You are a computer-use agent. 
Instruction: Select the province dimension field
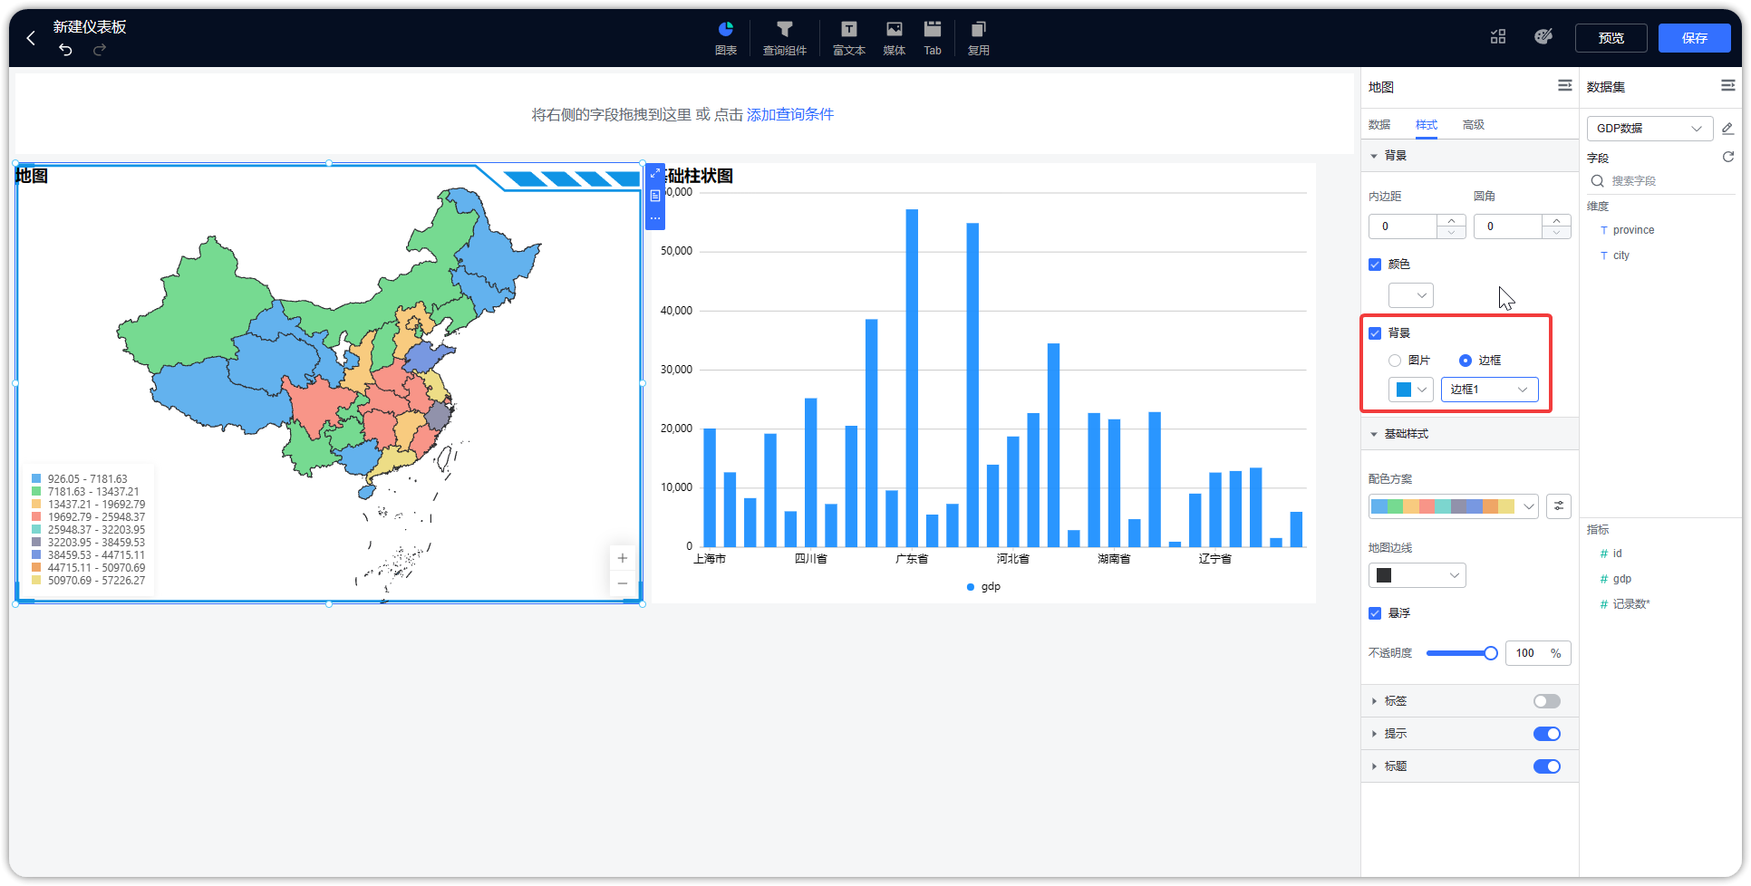point(1633,230)
